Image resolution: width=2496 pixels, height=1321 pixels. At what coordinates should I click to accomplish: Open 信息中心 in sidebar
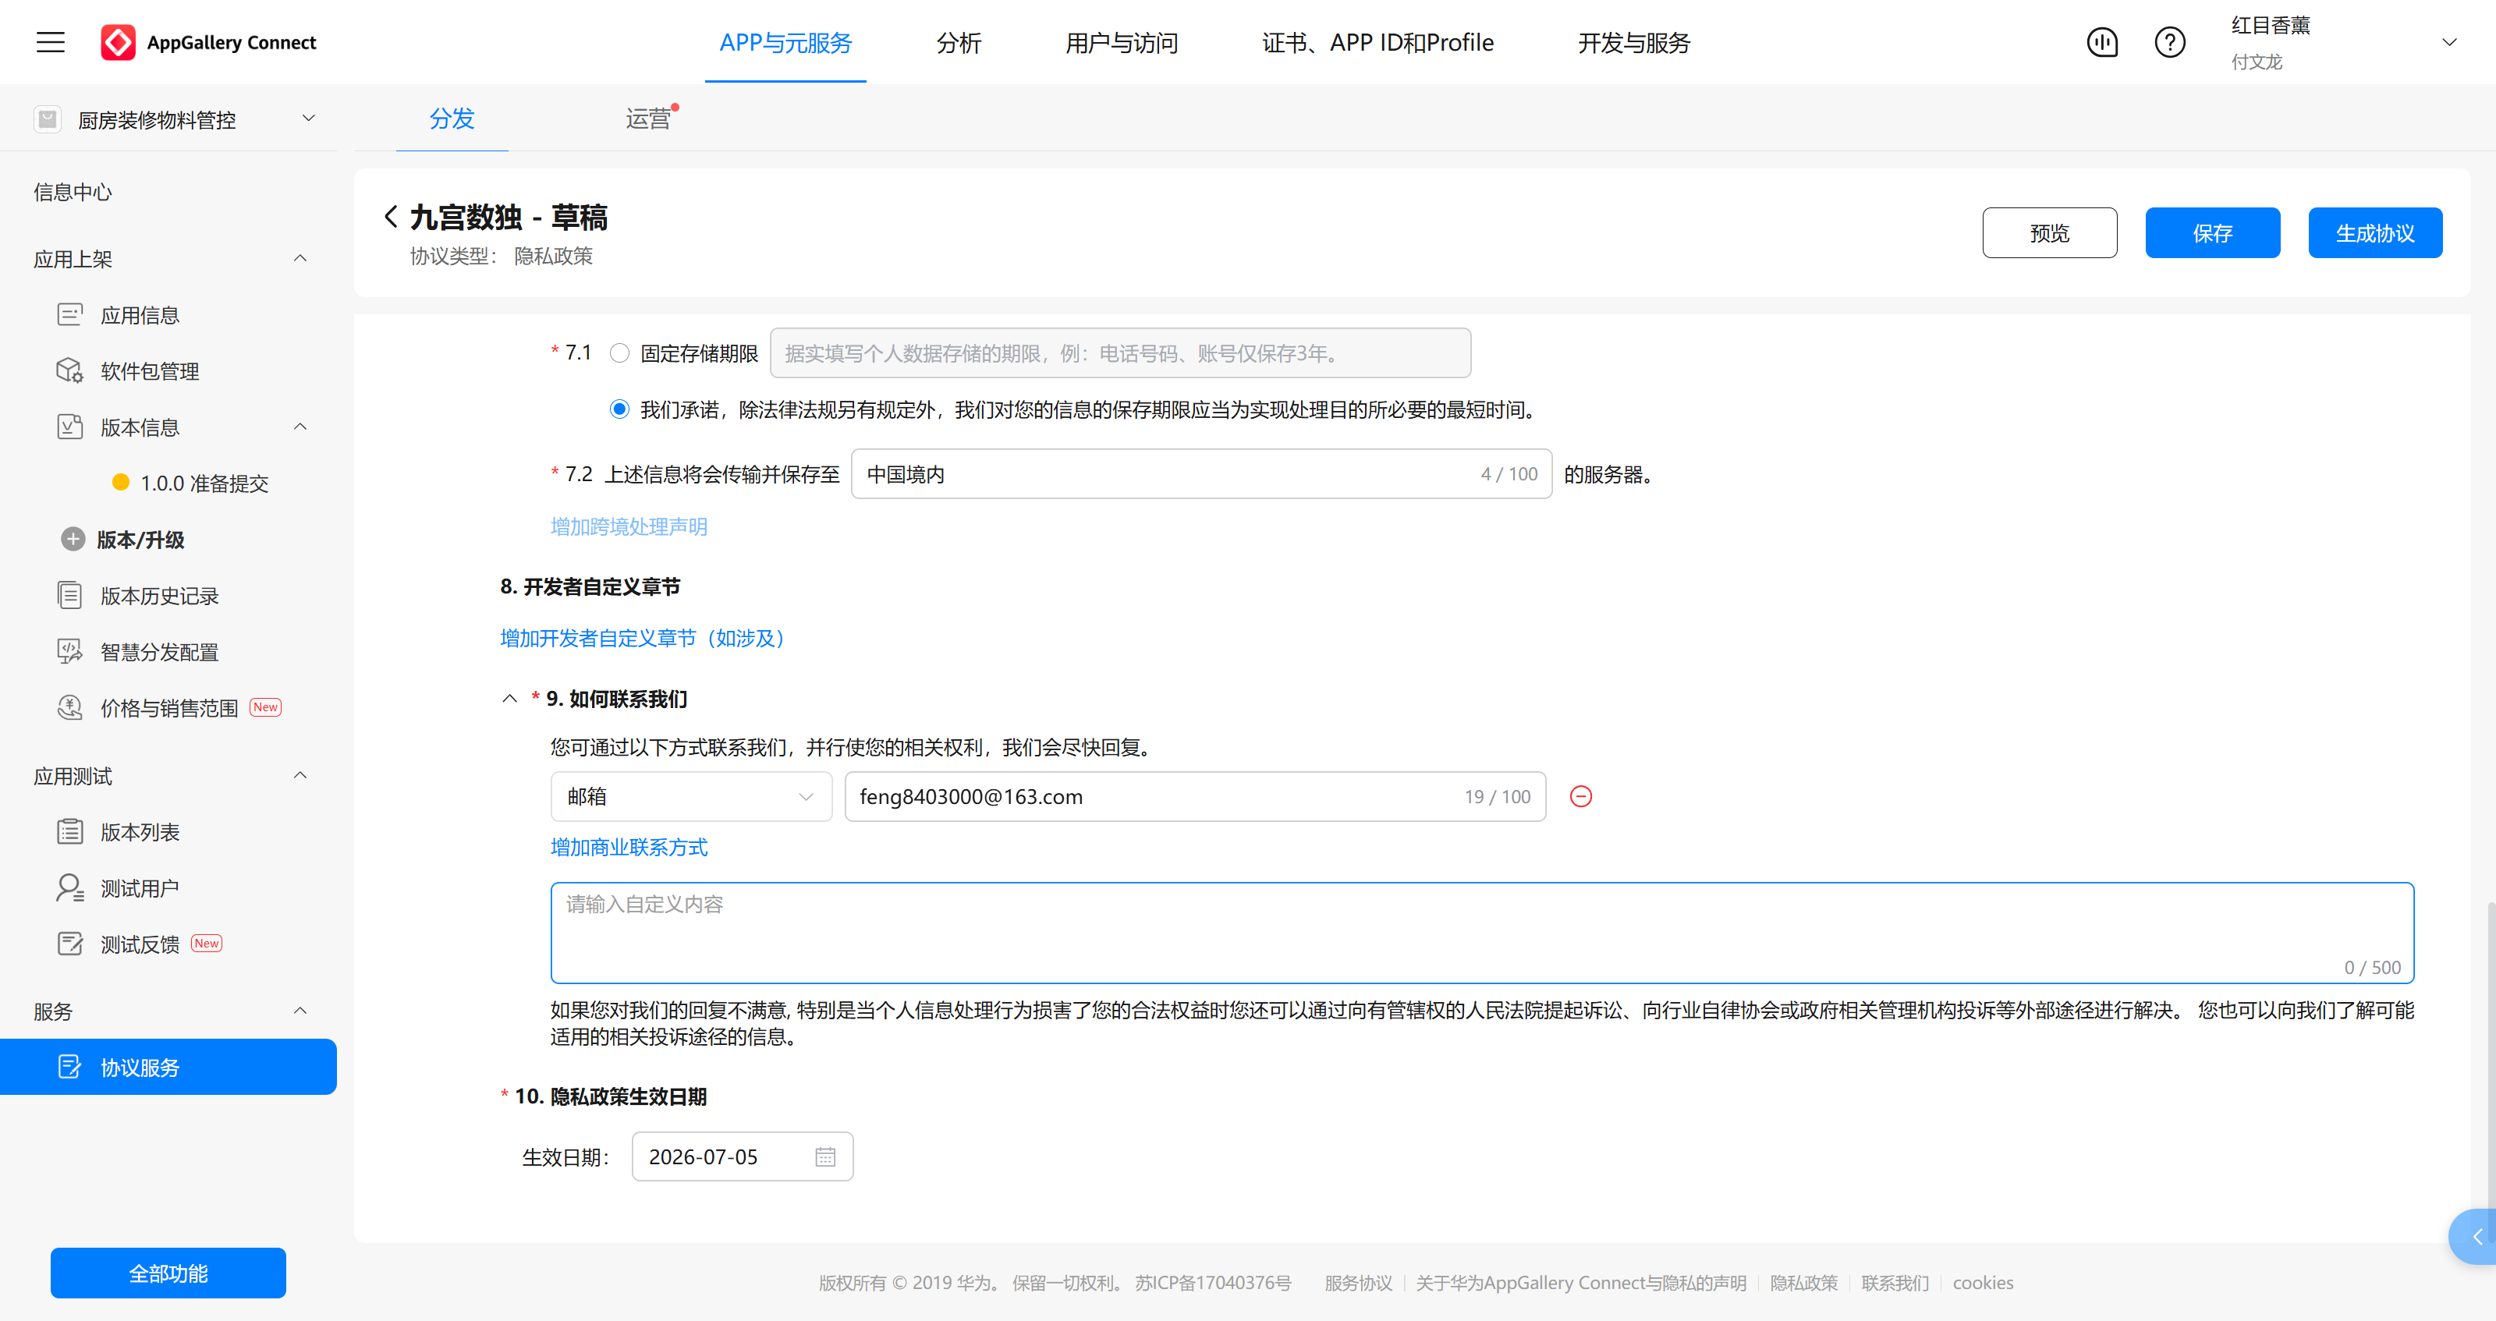(73, 192)
